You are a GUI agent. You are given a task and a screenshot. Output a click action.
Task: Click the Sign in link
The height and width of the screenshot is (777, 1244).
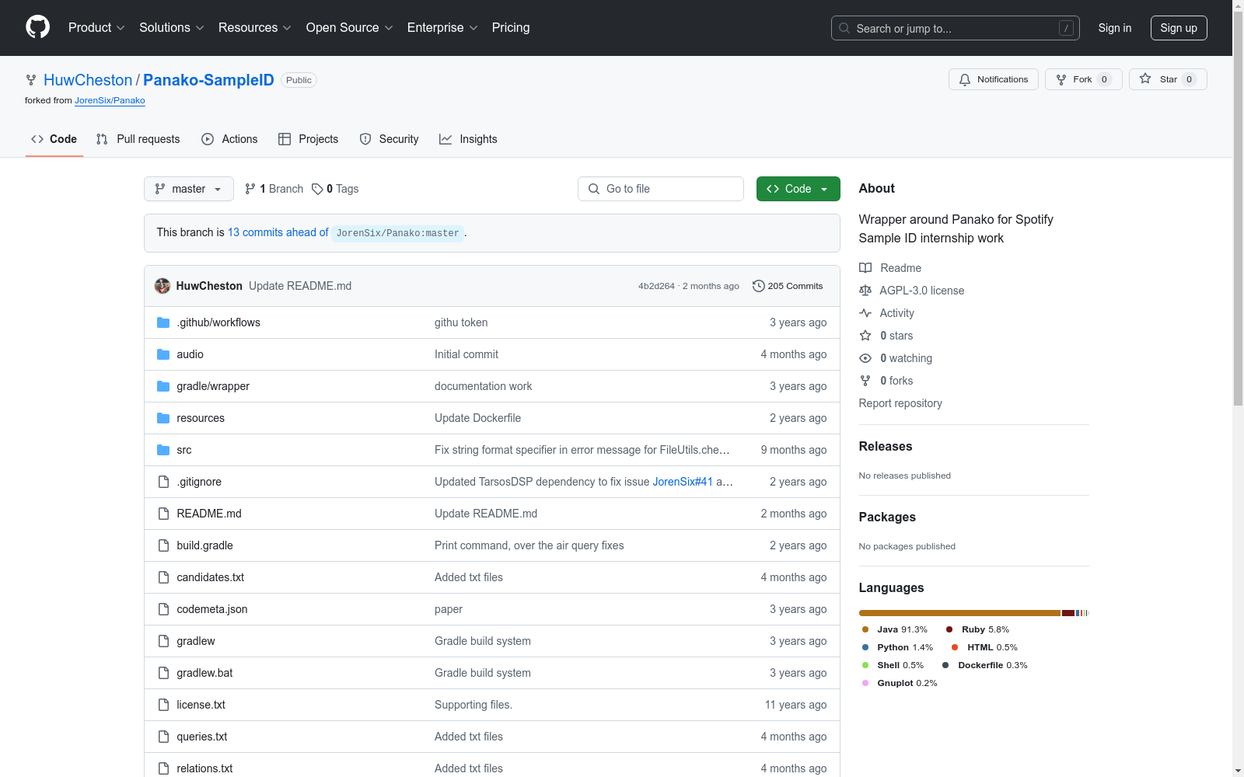(x=1115, y=28)
